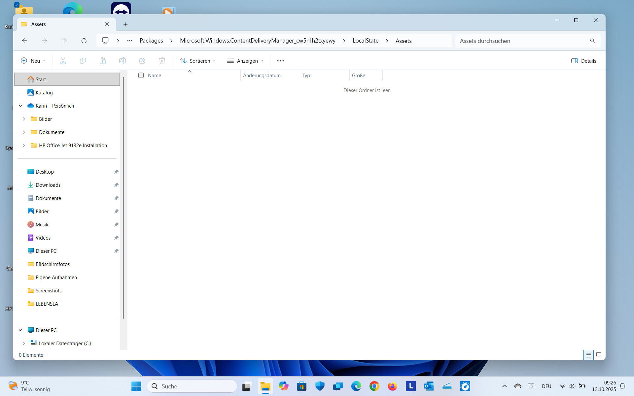Open the more options ellipsis menu
This screenshot has height=396, width=634.
tap(280, 61)
